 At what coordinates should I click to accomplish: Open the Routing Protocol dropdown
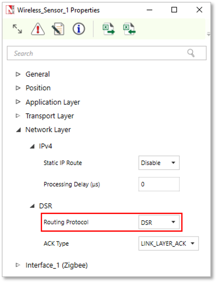point(159,222)
